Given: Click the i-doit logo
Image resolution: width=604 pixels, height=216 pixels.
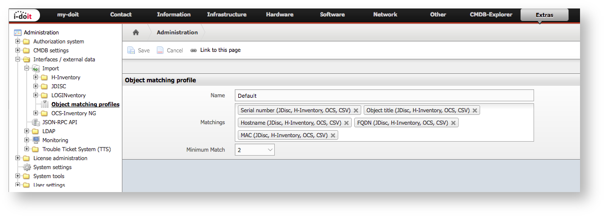Looking at the screenshot, I should 25,15.
